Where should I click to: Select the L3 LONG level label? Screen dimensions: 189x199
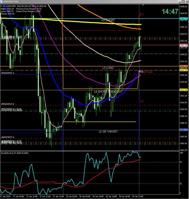[108, 68]
